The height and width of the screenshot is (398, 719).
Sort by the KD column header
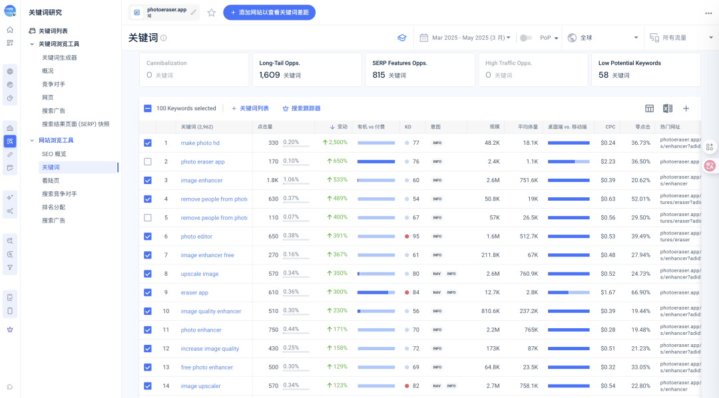(x=407, y=127)
